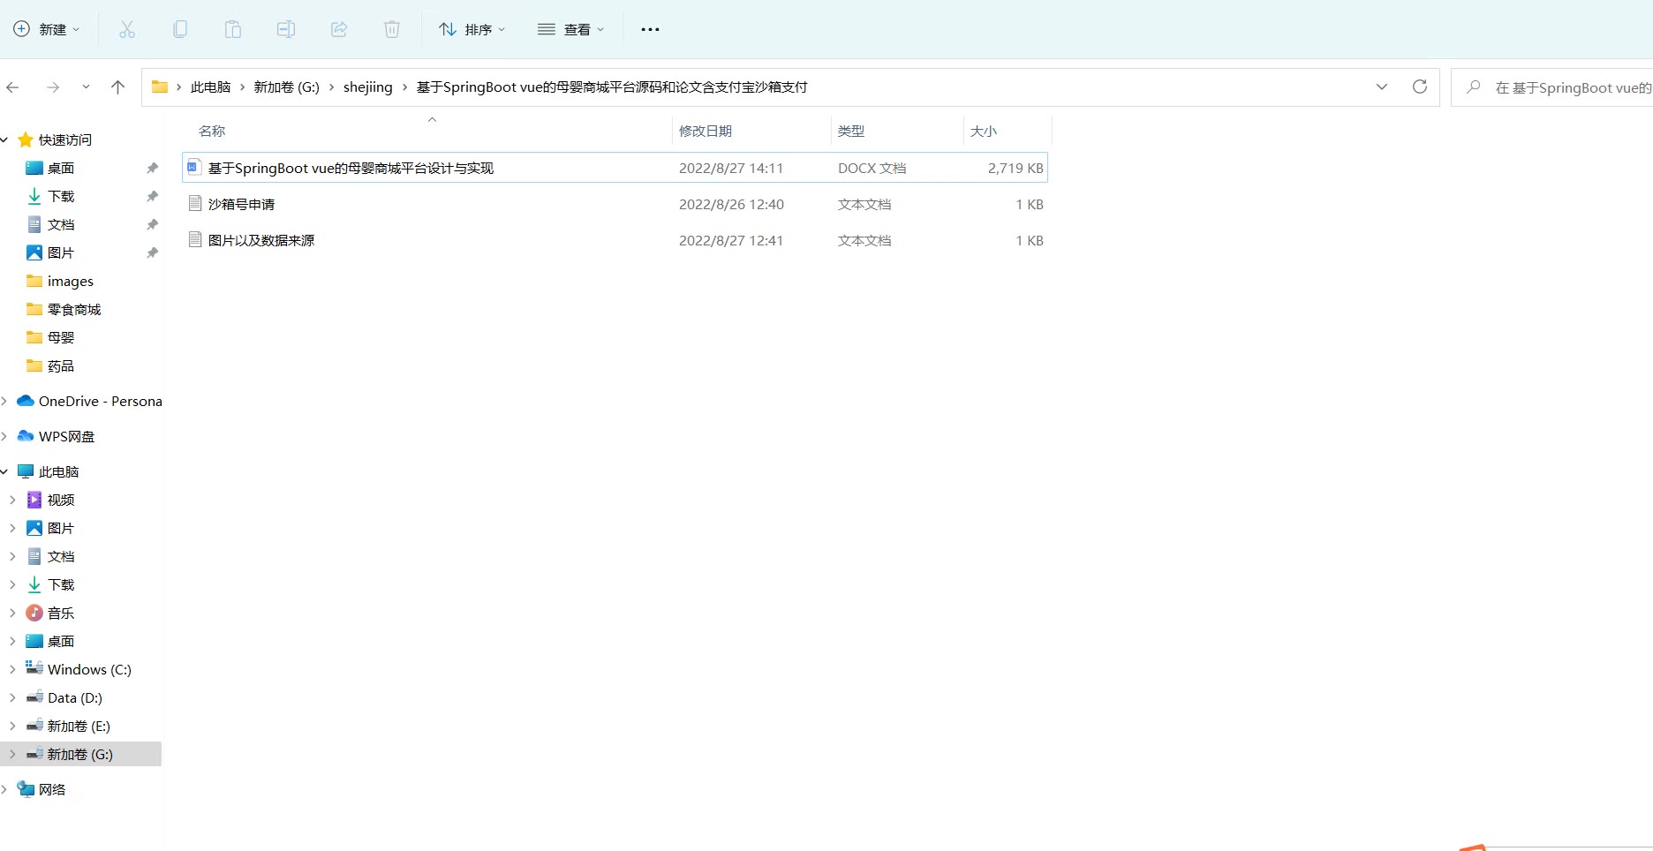1653x851 pixels.
Task: Select Data (D:) drive in sidebar
Action: pyautogui.click(x=74, y=697)
